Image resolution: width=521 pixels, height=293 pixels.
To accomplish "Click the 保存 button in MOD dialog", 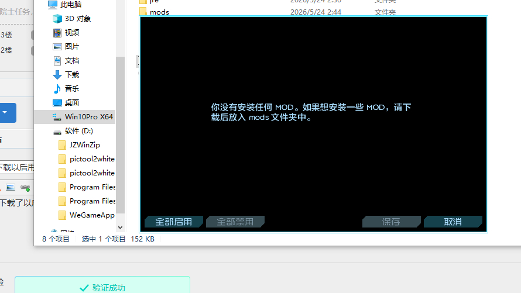I will pyautogui.click(x=391, y=222).
